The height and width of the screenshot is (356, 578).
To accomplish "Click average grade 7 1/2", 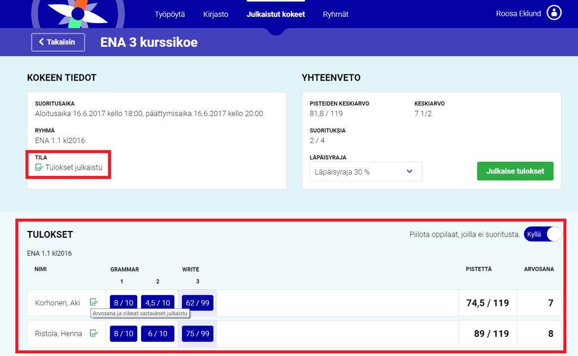I will [423, 114].
